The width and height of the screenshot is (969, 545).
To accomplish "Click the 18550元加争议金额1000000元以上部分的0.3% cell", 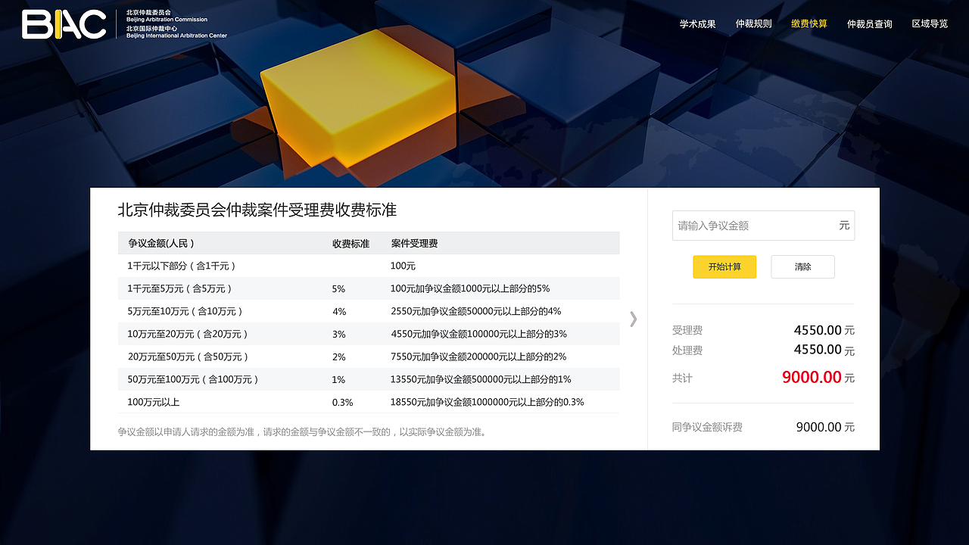I will (487, 402).
